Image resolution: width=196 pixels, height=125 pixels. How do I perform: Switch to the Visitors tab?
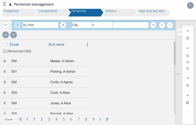pos(111,11)
